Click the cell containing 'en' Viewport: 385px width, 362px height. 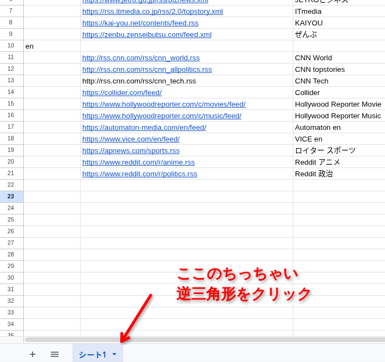click(x=51, y=46)
